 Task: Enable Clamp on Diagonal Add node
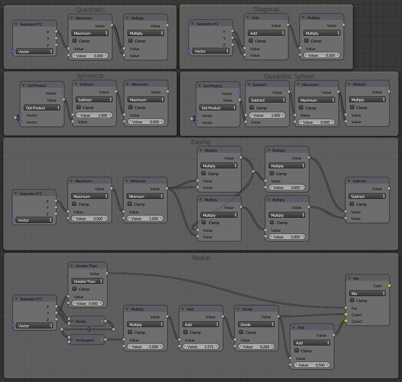pos(251,41)
